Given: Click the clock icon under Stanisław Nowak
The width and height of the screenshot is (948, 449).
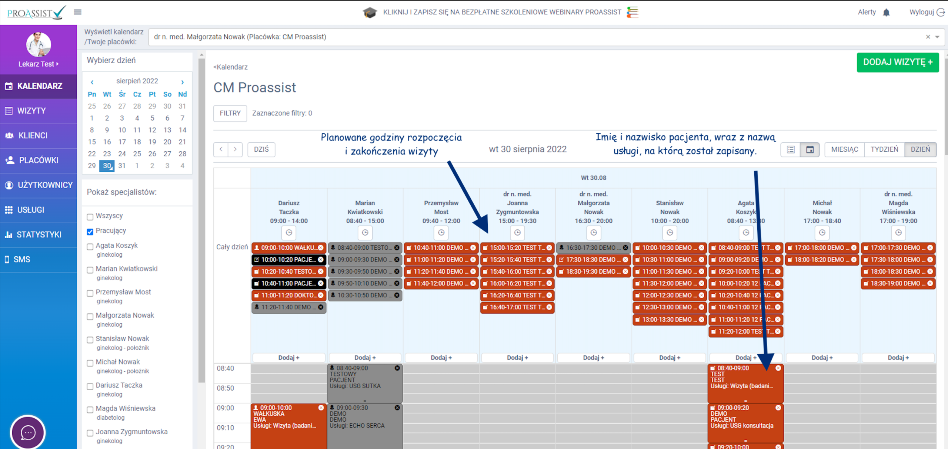Looking at the screenshot, I should click(670, 233).
